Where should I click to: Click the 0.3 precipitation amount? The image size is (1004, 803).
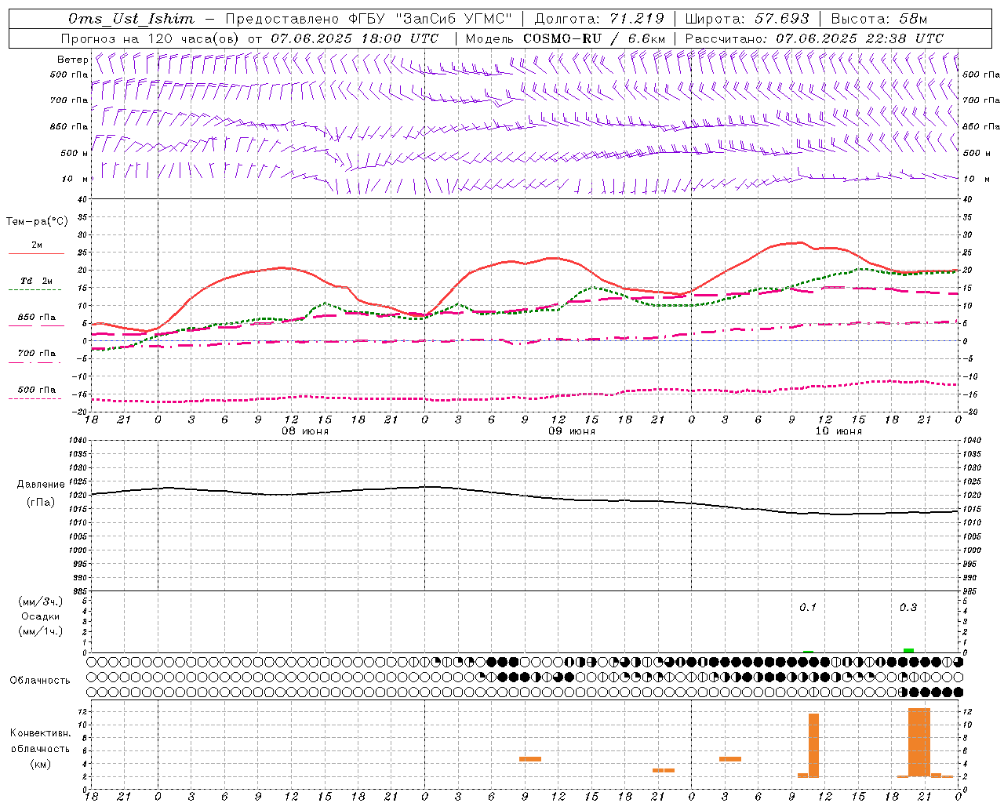coord(908,608)
